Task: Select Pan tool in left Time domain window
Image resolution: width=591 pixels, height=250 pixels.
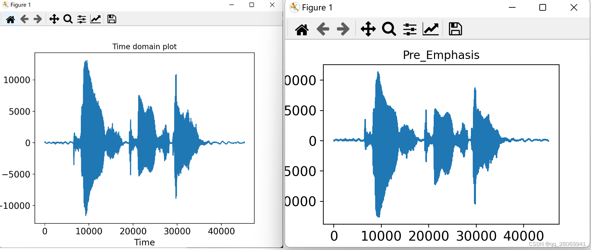Action: tap(54, 19)
